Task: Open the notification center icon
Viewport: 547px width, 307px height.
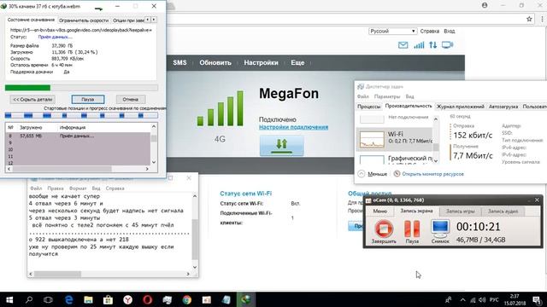Action: (538, 299)
